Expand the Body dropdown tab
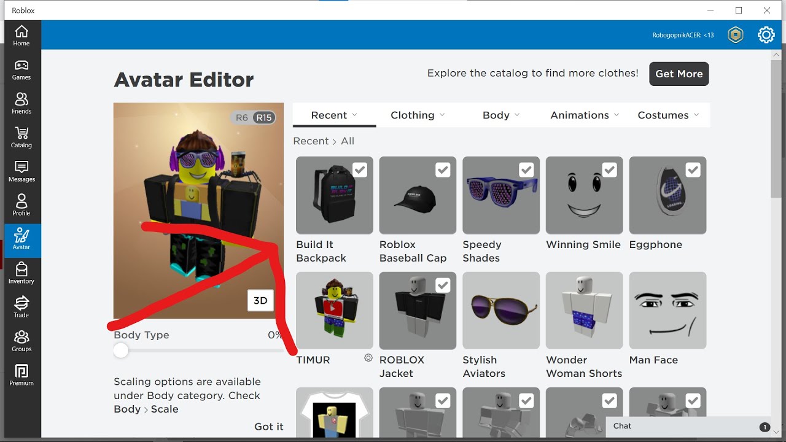This screenshot has height=442, width=786. tap(501, 115)
